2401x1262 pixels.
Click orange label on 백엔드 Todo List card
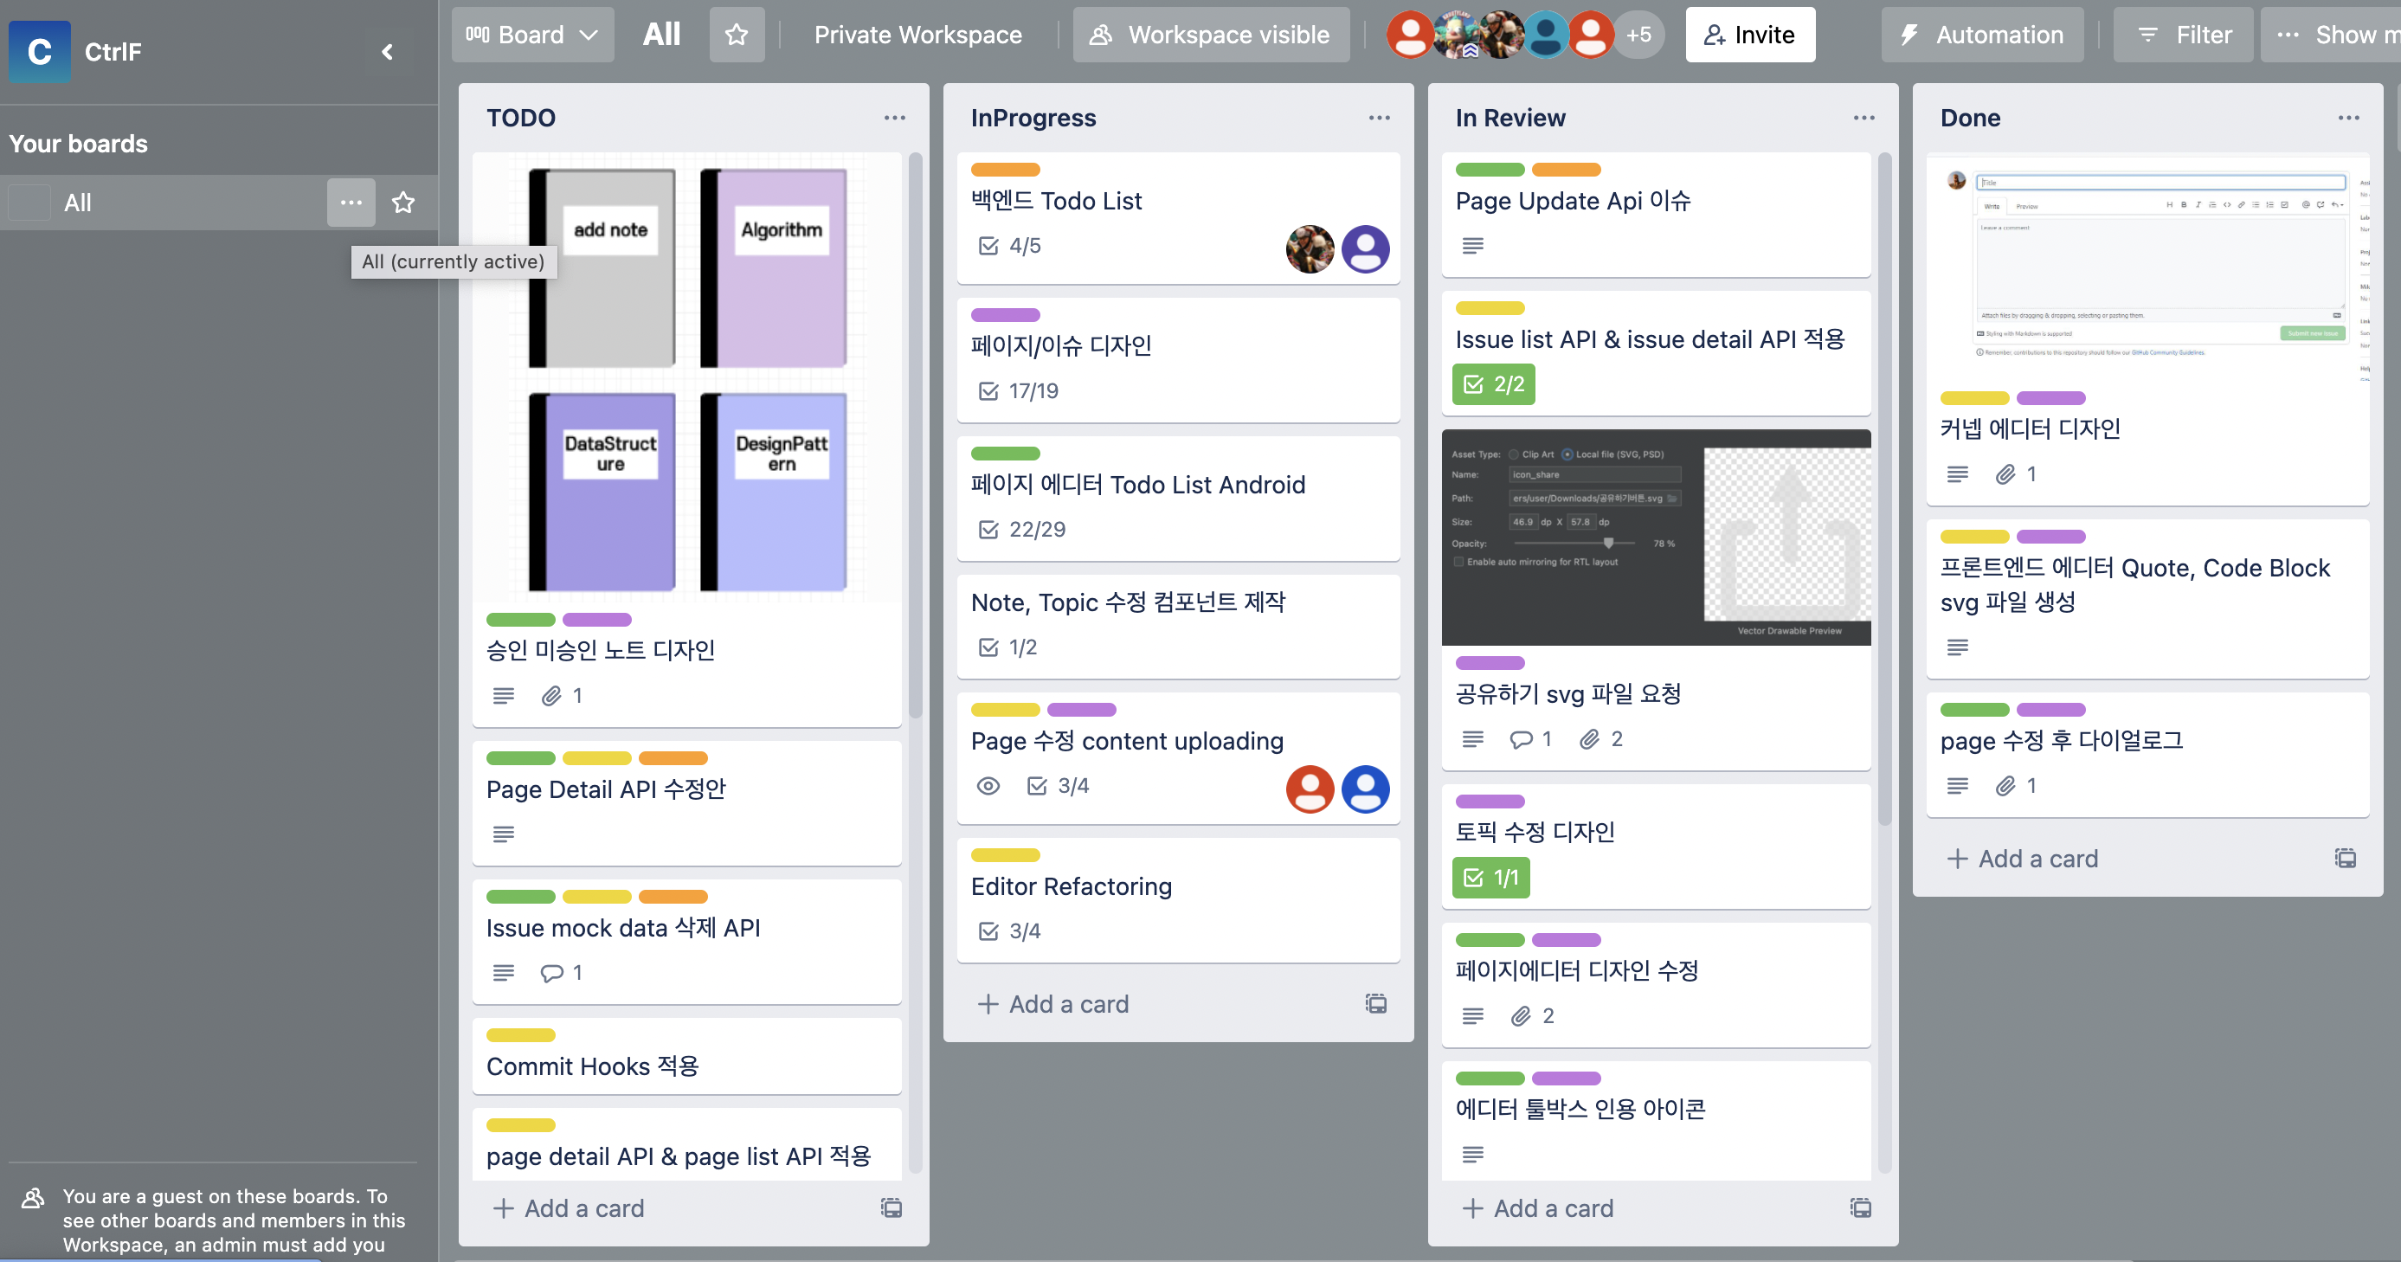[x=1005, y=170]
